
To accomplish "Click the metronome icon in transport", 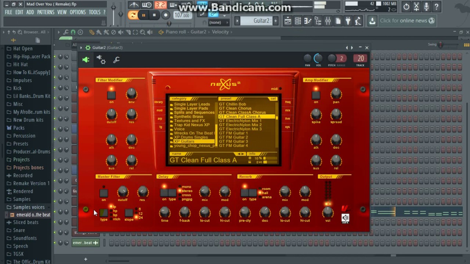I will tap(134, 5).
